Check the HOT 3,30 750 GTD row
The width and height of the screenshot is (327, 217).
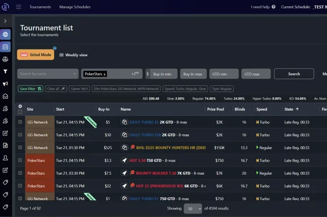[x=20, y=160]
